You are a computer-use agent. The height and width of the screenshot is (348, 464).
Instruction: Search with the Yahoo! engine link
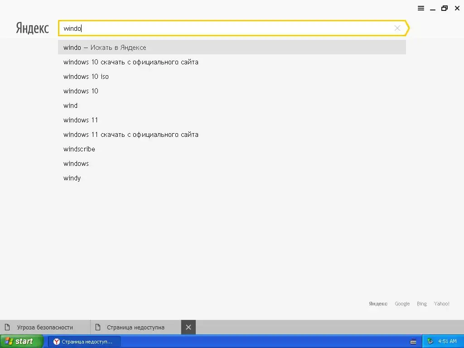tap(441, 304)
